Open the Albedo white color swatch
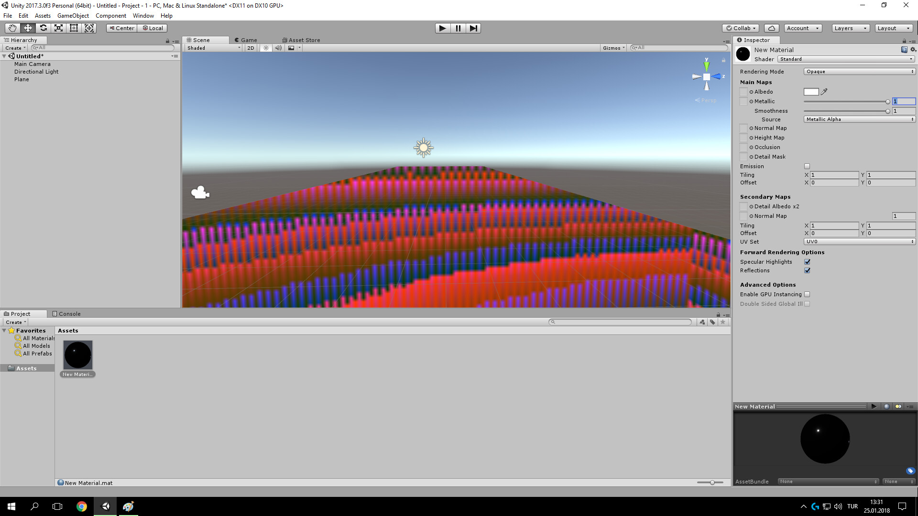918x516 pixels. 811,92
